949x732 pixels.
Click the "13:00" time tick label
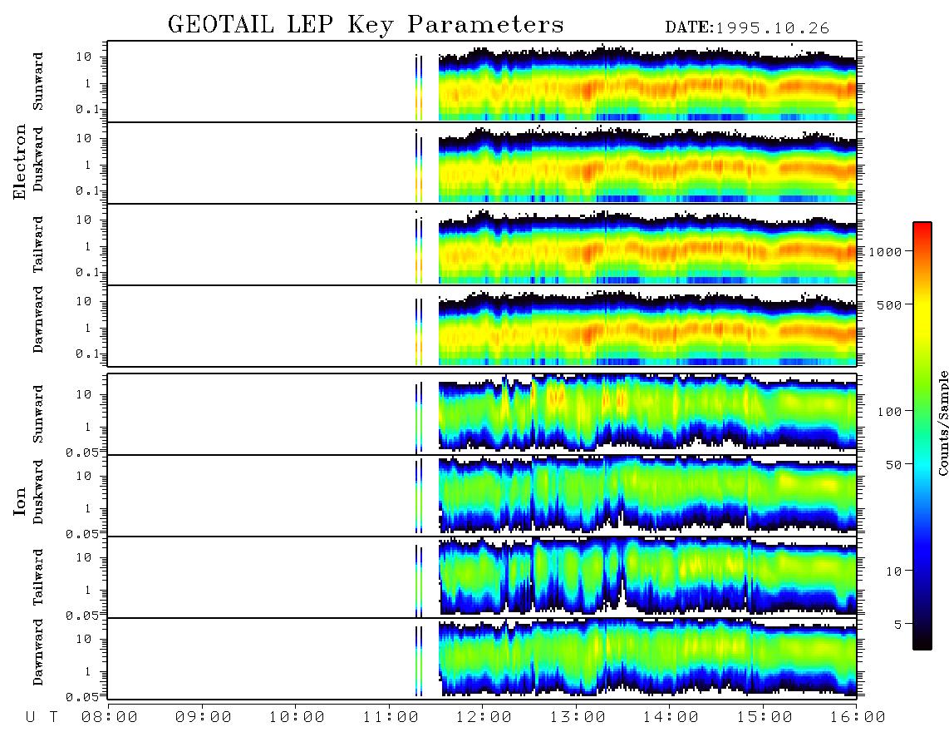pos(578,718)
